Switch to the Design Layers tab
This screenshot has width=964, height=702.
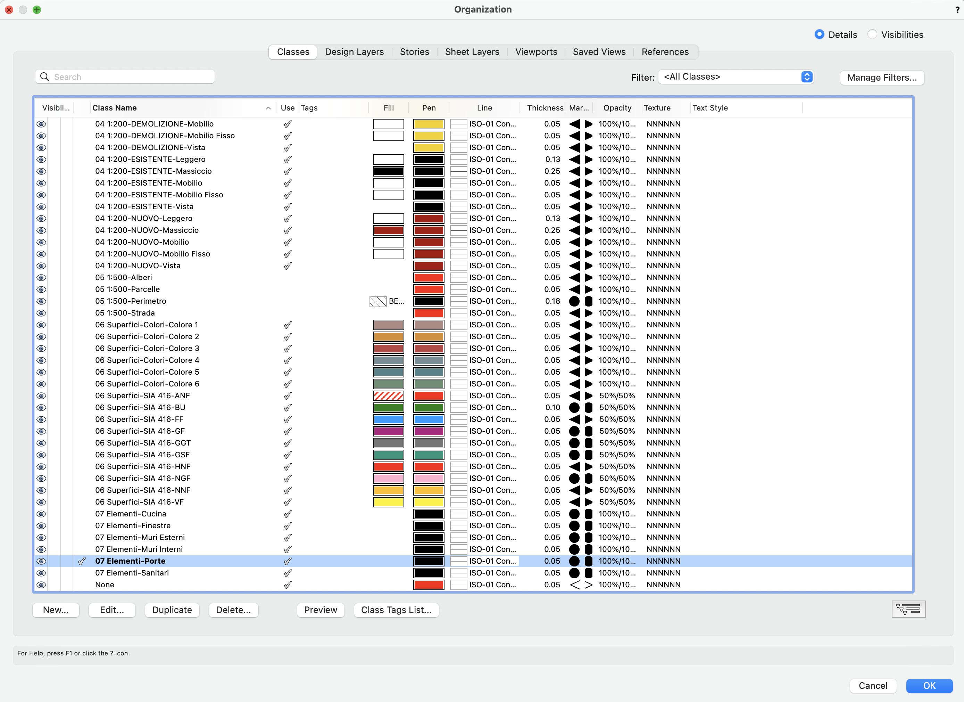[x=354, y=52]
